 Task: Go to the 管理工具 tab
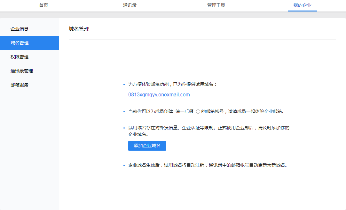tap(216, 5)
